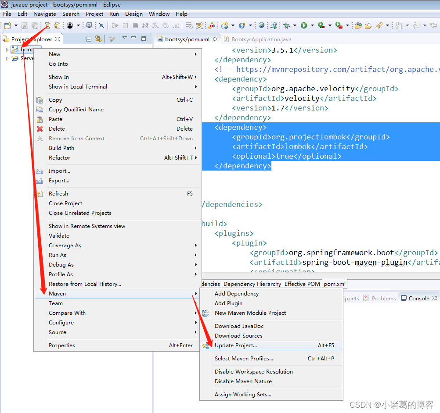Click the Previous Annotation toolbar icon
The height and width of the screenshot is (413, 440).
(416, 25)
